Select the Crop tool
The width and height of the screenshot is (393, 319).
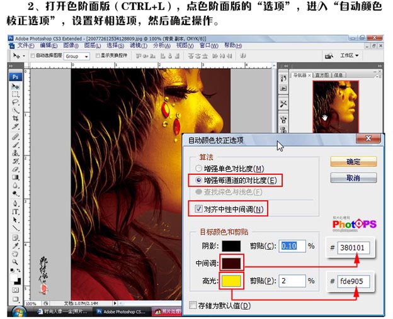(x=15, y=118)
